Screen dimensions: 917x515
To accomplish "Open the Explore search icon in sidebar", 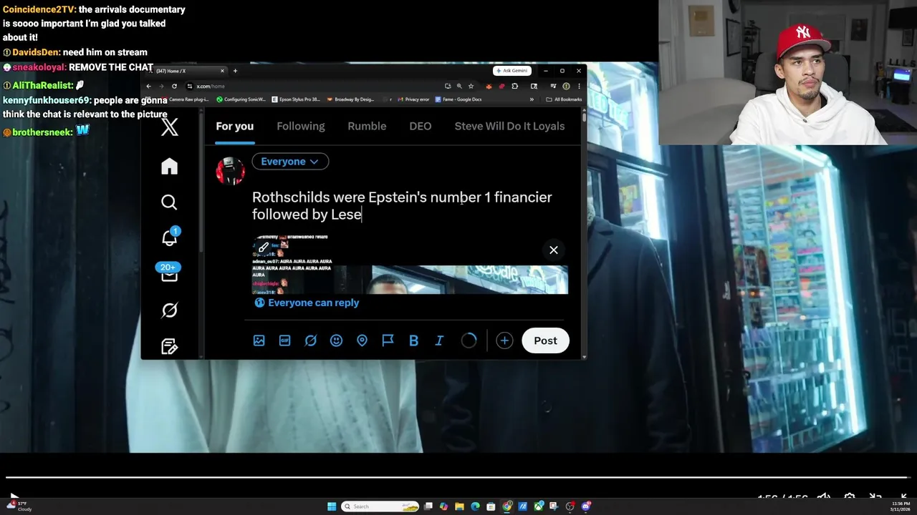I will pos(169,202).
